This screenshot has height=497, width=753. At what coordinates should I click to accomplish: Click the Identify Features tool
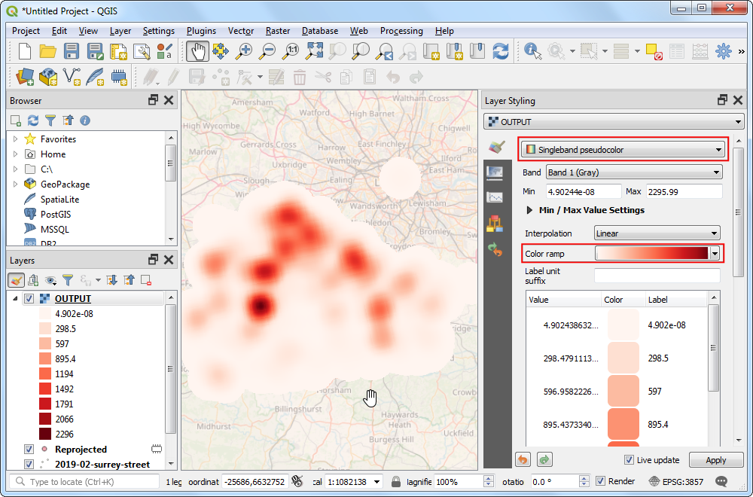[533, 51]
